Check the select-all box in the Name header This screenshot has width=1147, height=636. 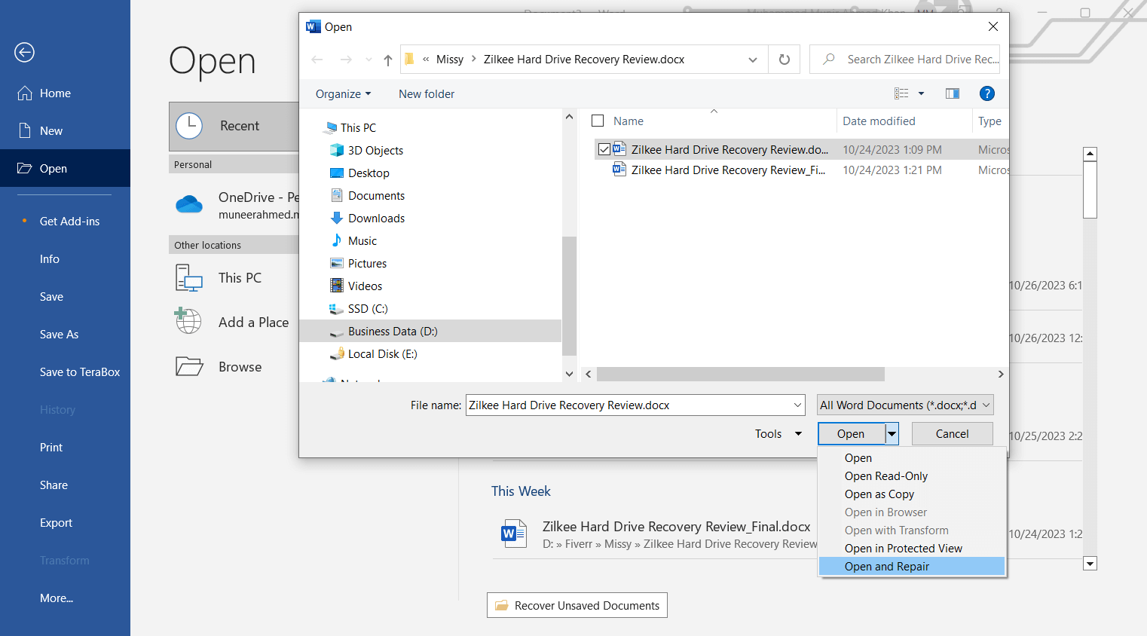(598, 121)
